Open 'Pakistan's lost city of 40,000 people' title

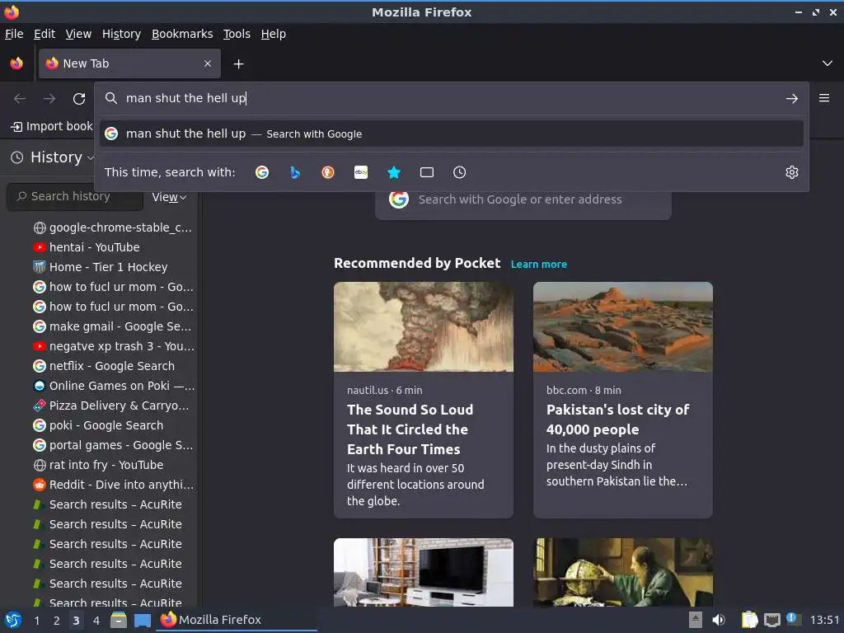618,420
